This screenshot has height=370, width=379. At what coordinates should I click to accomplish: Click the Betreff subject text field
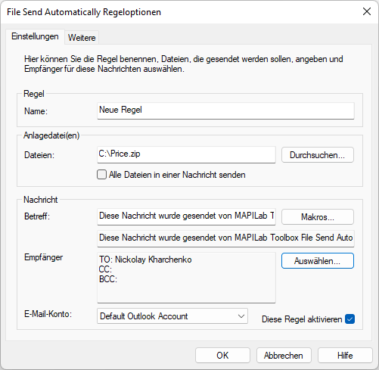point(186,216)
